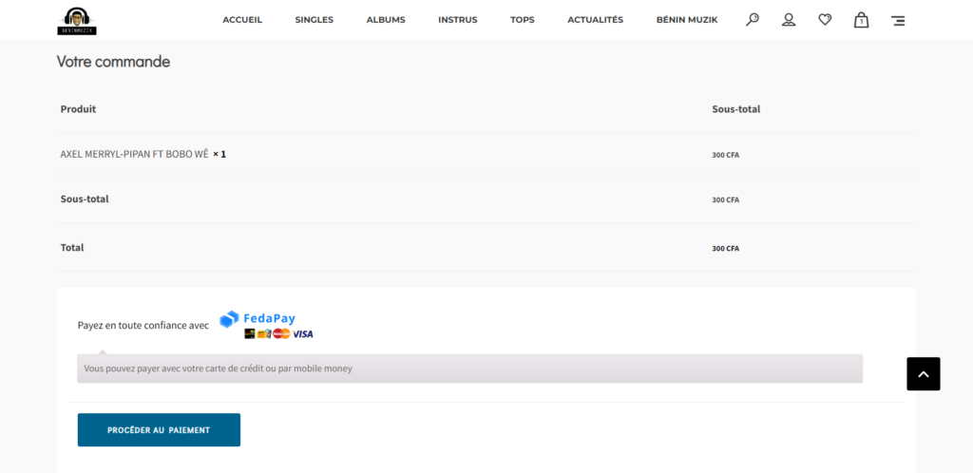Open the hamburger menu icon
The image size is (973, 473).
point(898,21)
